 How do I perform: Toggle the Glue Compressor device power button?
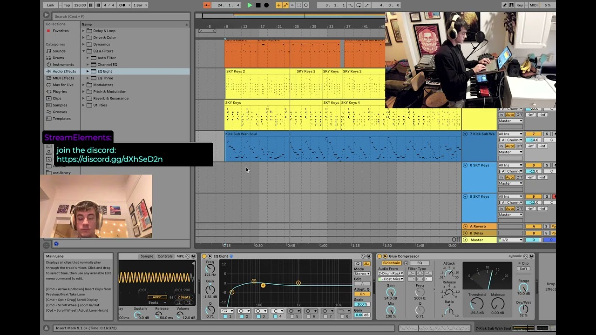[x=379, y=256]
